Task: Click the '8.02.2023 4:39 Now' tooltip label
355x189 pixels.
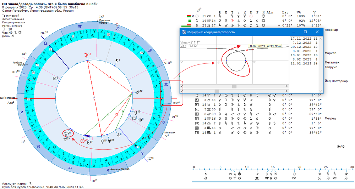Action: (x=265, y=46)
